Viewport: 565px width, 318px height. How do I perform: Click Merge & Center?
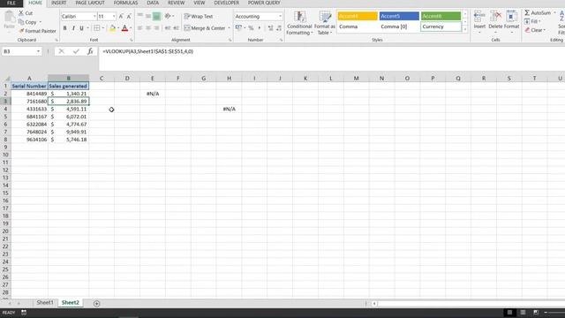(x=205, y=28)
